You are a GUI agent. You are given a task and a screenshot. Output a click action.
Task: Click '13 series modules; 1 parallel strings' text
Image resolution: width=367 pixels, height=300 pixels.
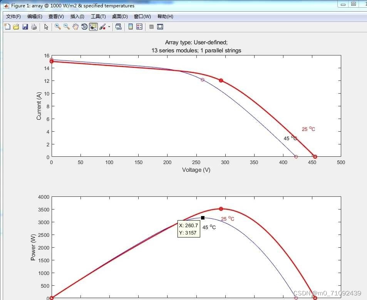(x=196, y=50)
